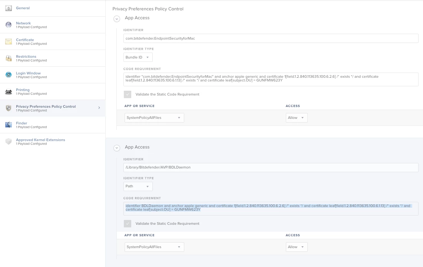Toggle first Validate the Static Code Requirement checkbox
This screenshot has width=423, height=267.
(x=128, y=94)
